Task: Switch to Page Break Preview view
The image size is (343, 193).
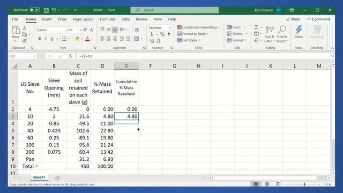Action: (278, 184)
